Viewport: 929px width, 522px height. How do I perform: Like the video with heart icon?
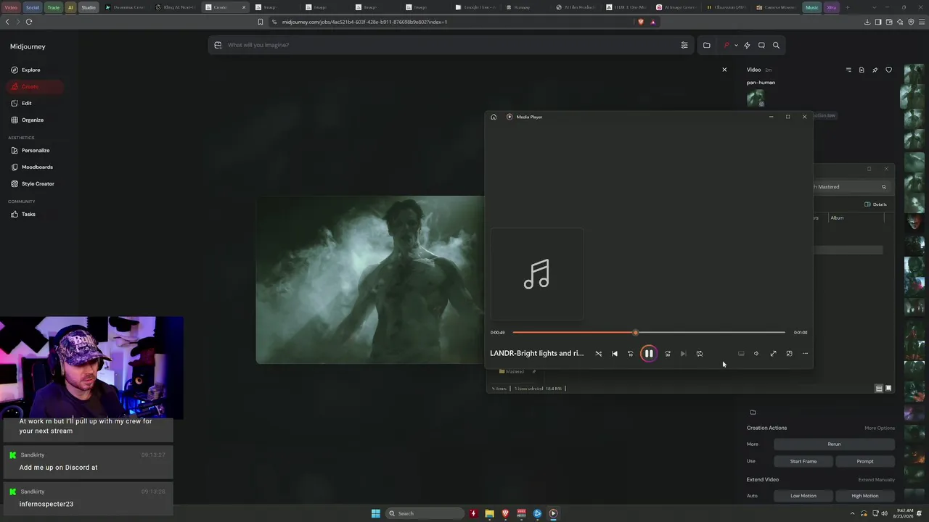(888, 70)
